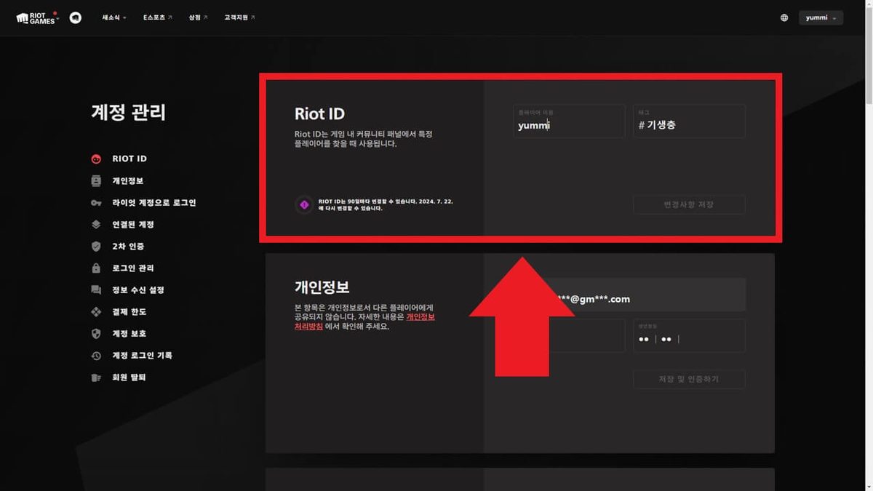The width and height of the screenshot is (873, 491).
Task: Open the Riot Games logo home link
Action: (x=36, y=17)
